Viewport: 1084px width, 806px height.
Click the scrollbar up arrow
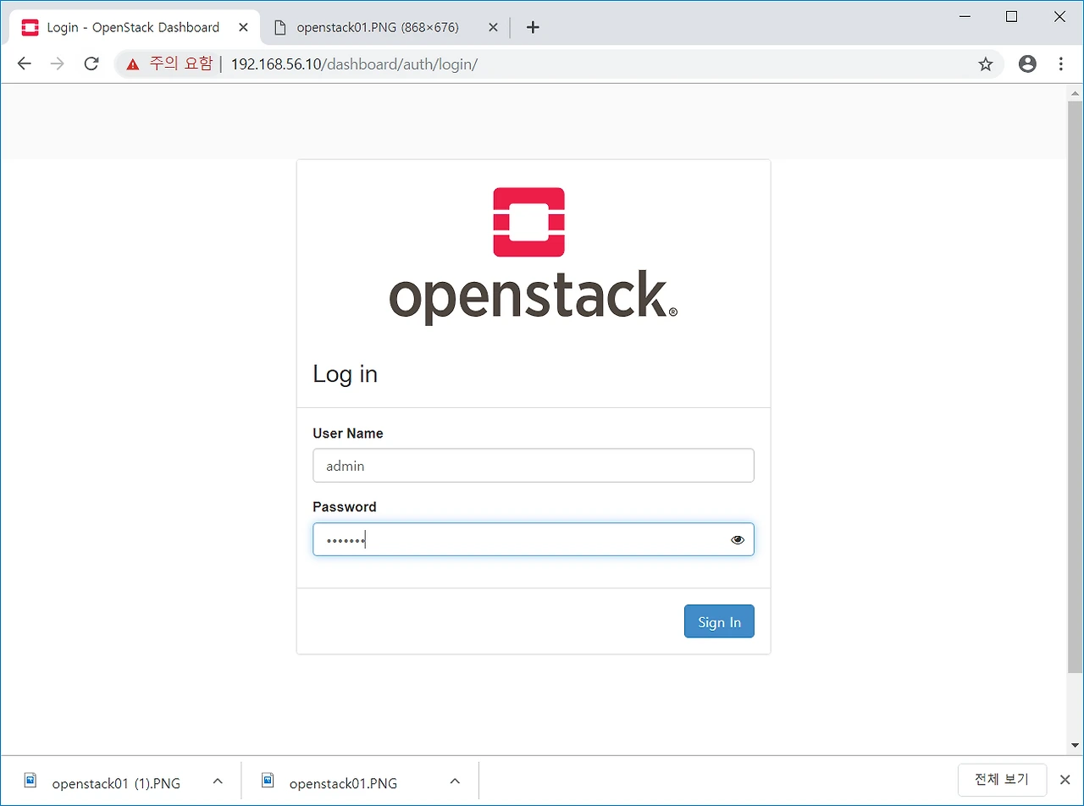tap(1076, 91)
